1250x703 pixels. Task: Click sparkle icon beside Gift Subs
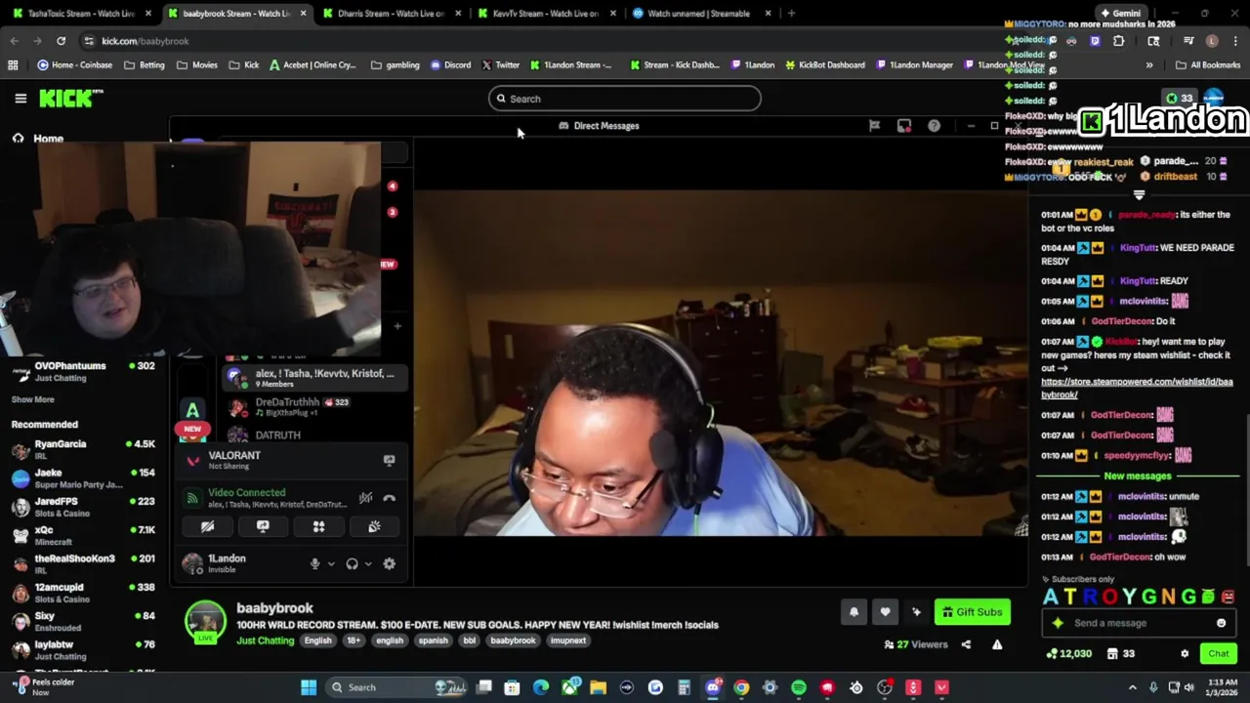916,612
